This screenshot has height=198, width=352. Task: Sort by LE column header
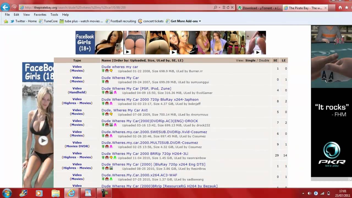[x=284, y=61]
